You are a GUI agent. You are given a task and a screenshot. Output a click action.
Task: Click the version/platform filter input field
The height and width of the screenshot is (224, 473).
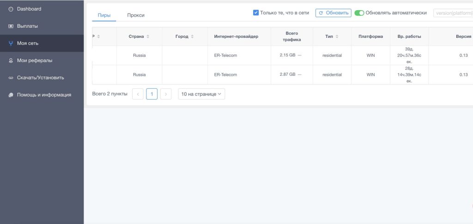pyautogui.click(x=453, y=13)
